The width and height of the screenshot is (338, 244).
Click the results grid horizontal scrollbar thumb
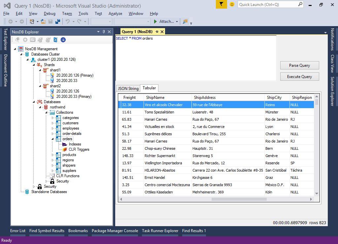pyautogui.click(x=239, y=199)
